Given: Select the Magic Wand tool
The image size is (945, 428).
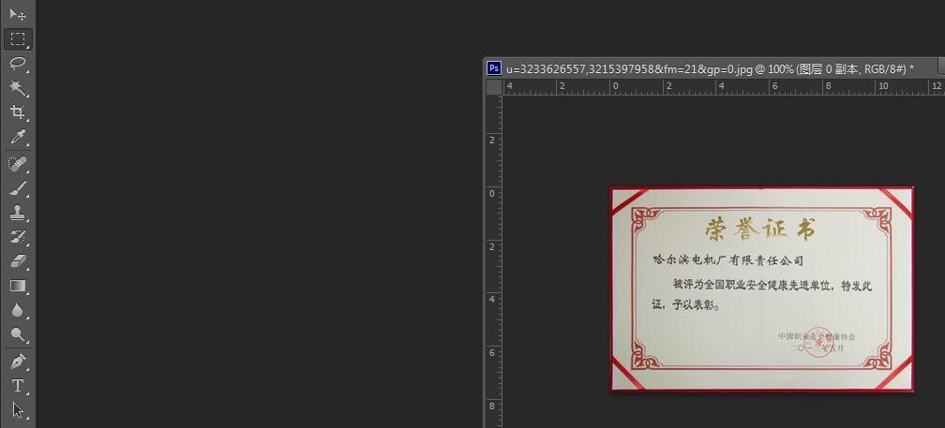Looking at the screenshot, I should click(x=18, y=87).
